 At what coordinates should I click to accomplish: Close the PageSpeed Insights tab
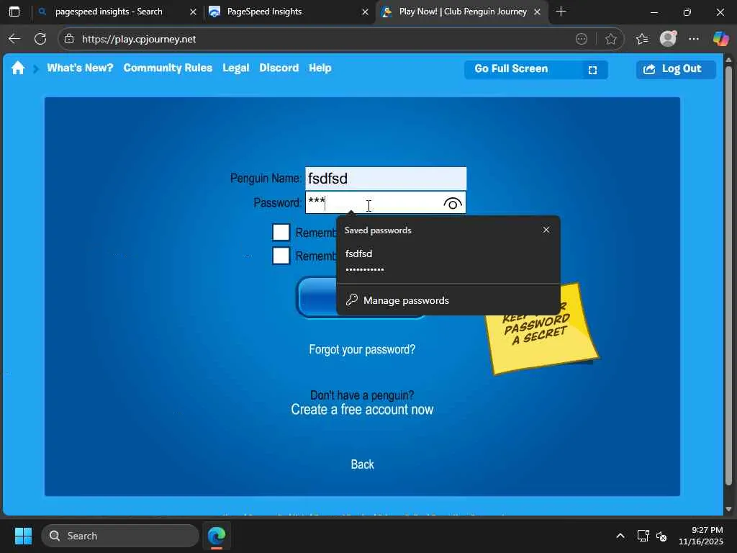[365, 12]
